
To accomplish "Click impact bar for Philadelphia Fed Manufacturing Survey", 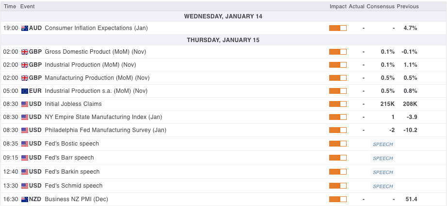I will click(338, 130).
